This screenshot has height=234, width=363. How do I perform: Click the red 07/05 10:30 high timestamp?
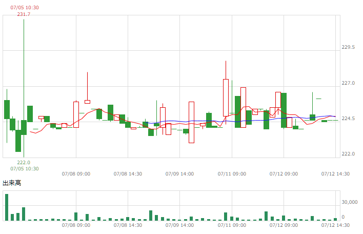tap(25, 8)
